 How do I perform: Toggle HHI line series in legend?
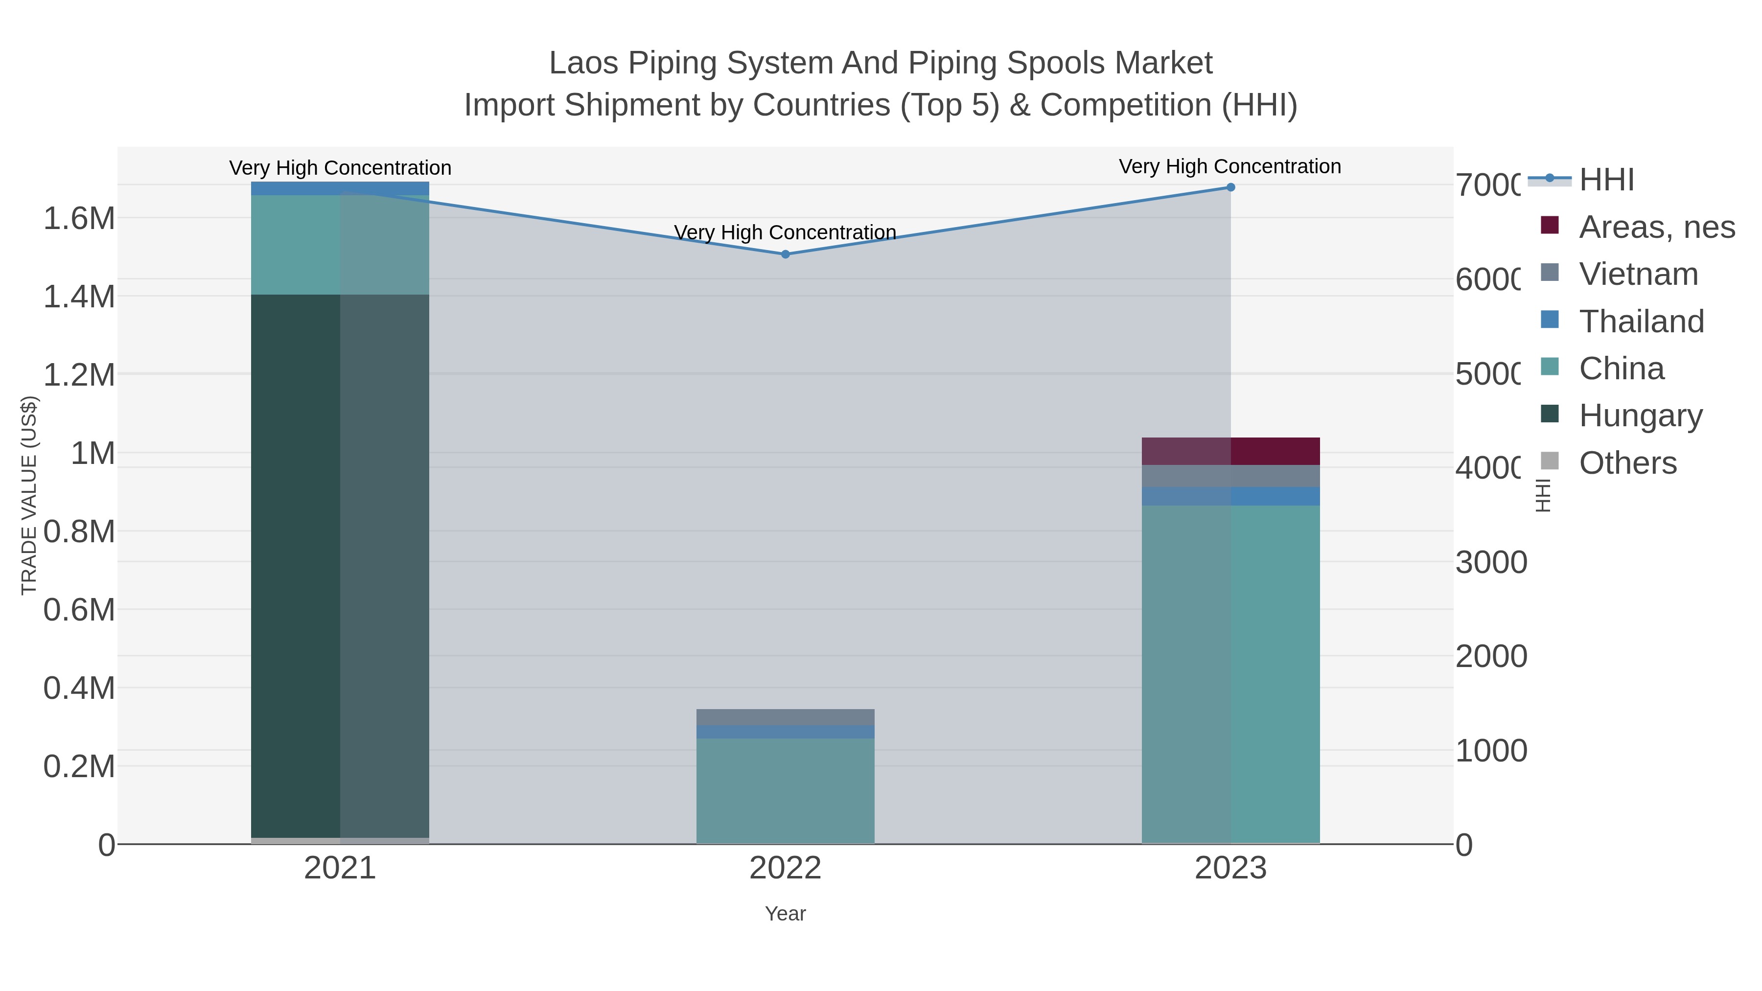(1581, 180)
